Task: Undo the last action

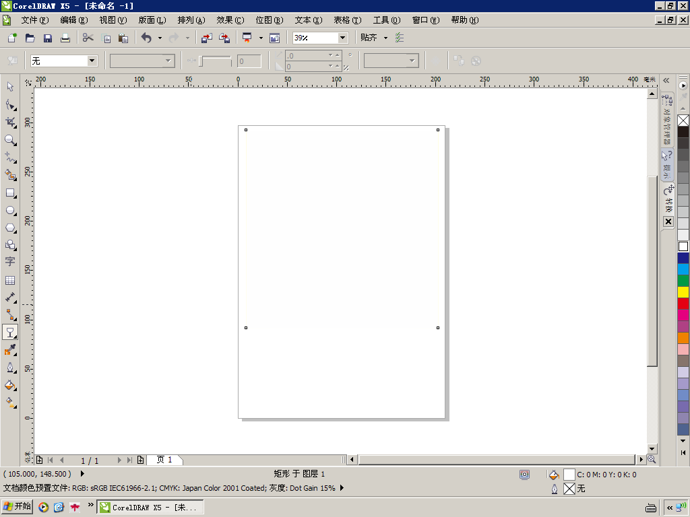Action: tap(146, 38)
